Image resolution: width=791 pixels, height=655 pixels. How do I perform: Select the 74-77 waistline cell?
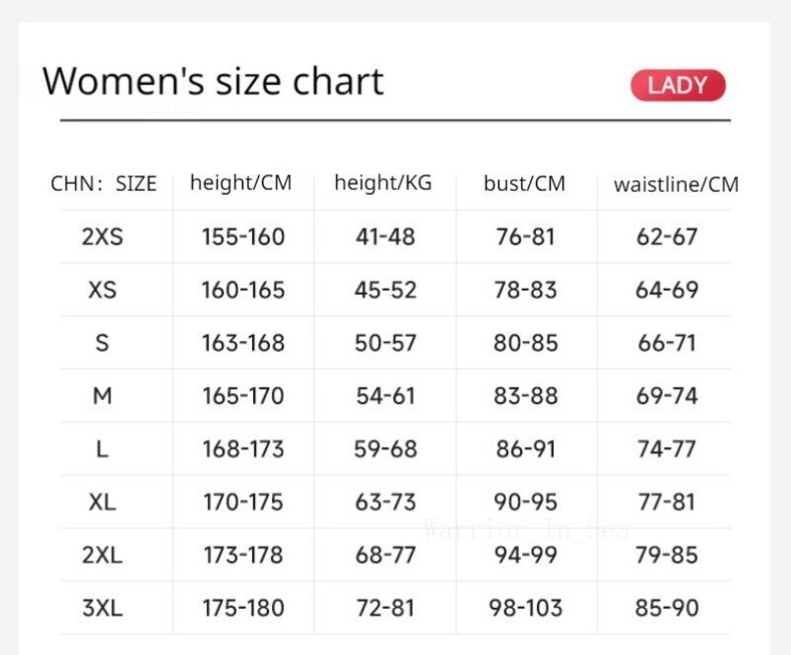pyautogui.click(x=667, y=449)
